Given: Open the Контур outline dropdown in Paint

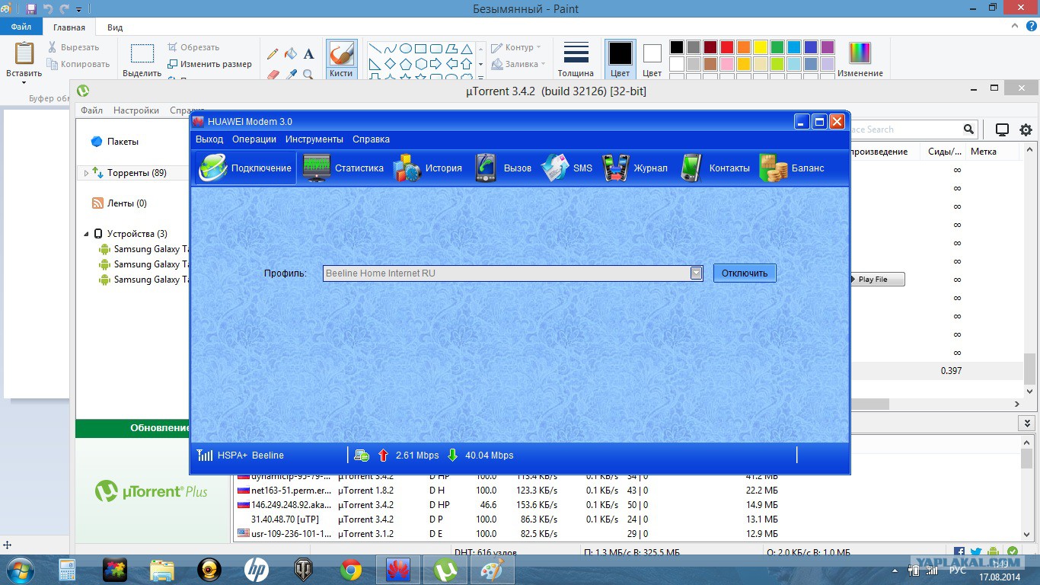Looking at the screenshot, I should coord(516,47).
